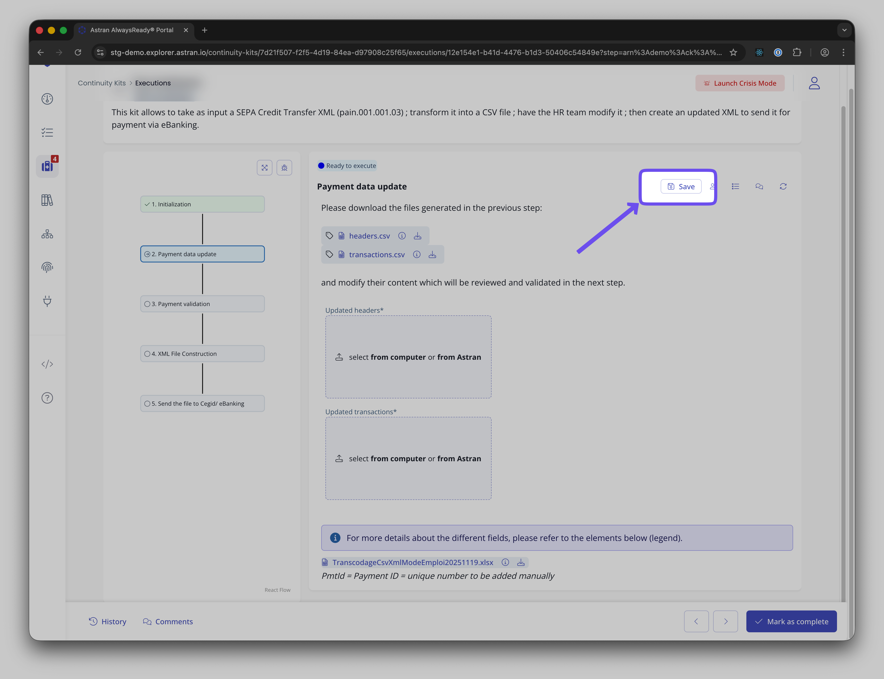Open the integrations plug icon in sidebar

point(47,301)
